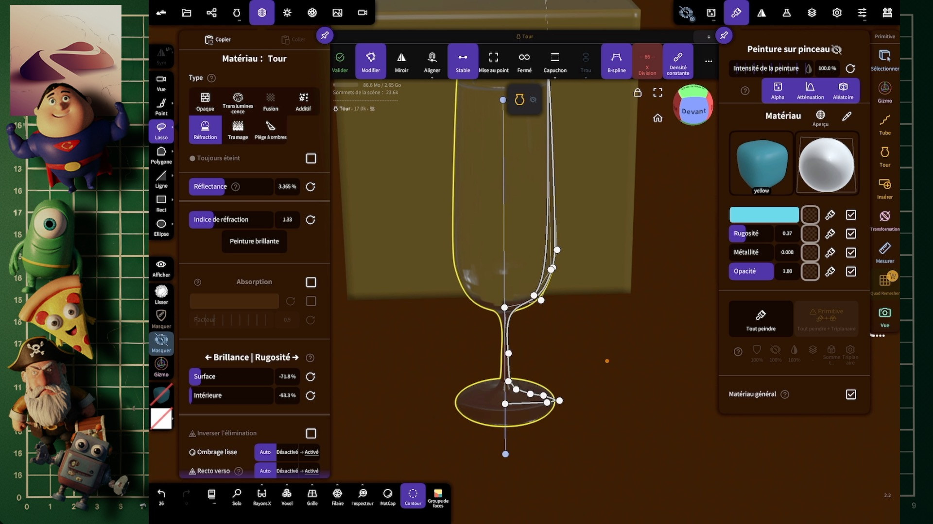
Task: Check the Absorption checkbox
Action: tap(311, 282)
